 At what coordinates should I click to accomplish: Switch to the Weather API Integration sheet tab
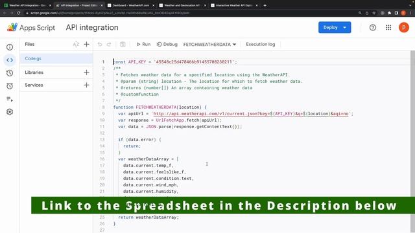click(27, 5)
